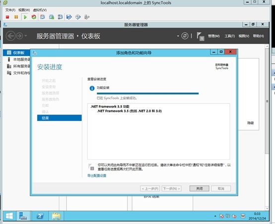This screenshot has height=224, width=275.
Task: Click the revert to snapshot icon
Action: pyautogui.click(x=52, y=17)
